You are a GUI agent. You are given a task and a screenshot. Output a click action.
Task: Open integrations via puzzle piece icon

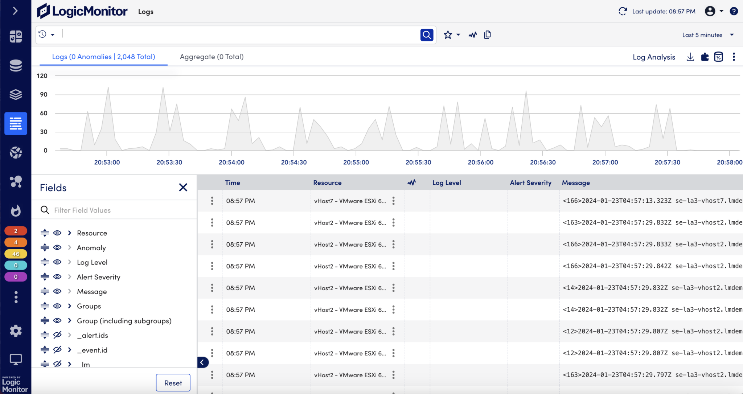(704, 57)
